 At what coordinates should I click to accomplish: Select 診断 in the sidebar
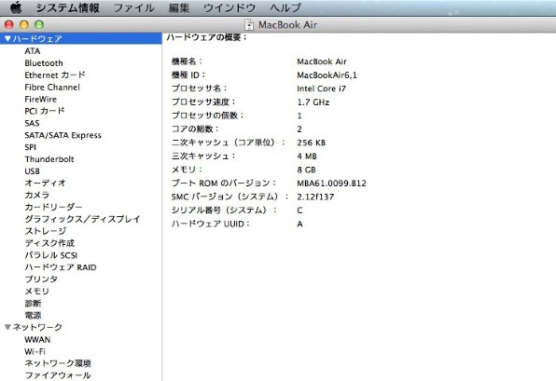[x=33, y=303]
